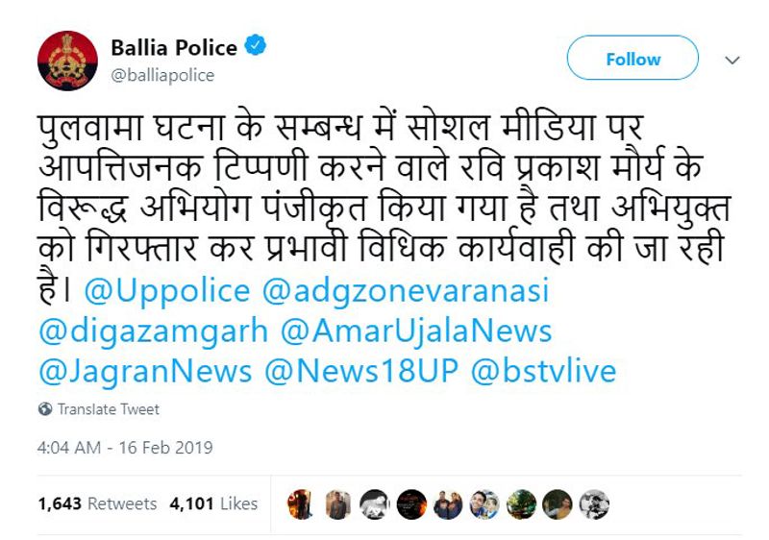Open the Ballia Police display name
769x540 pixels.
174,47
